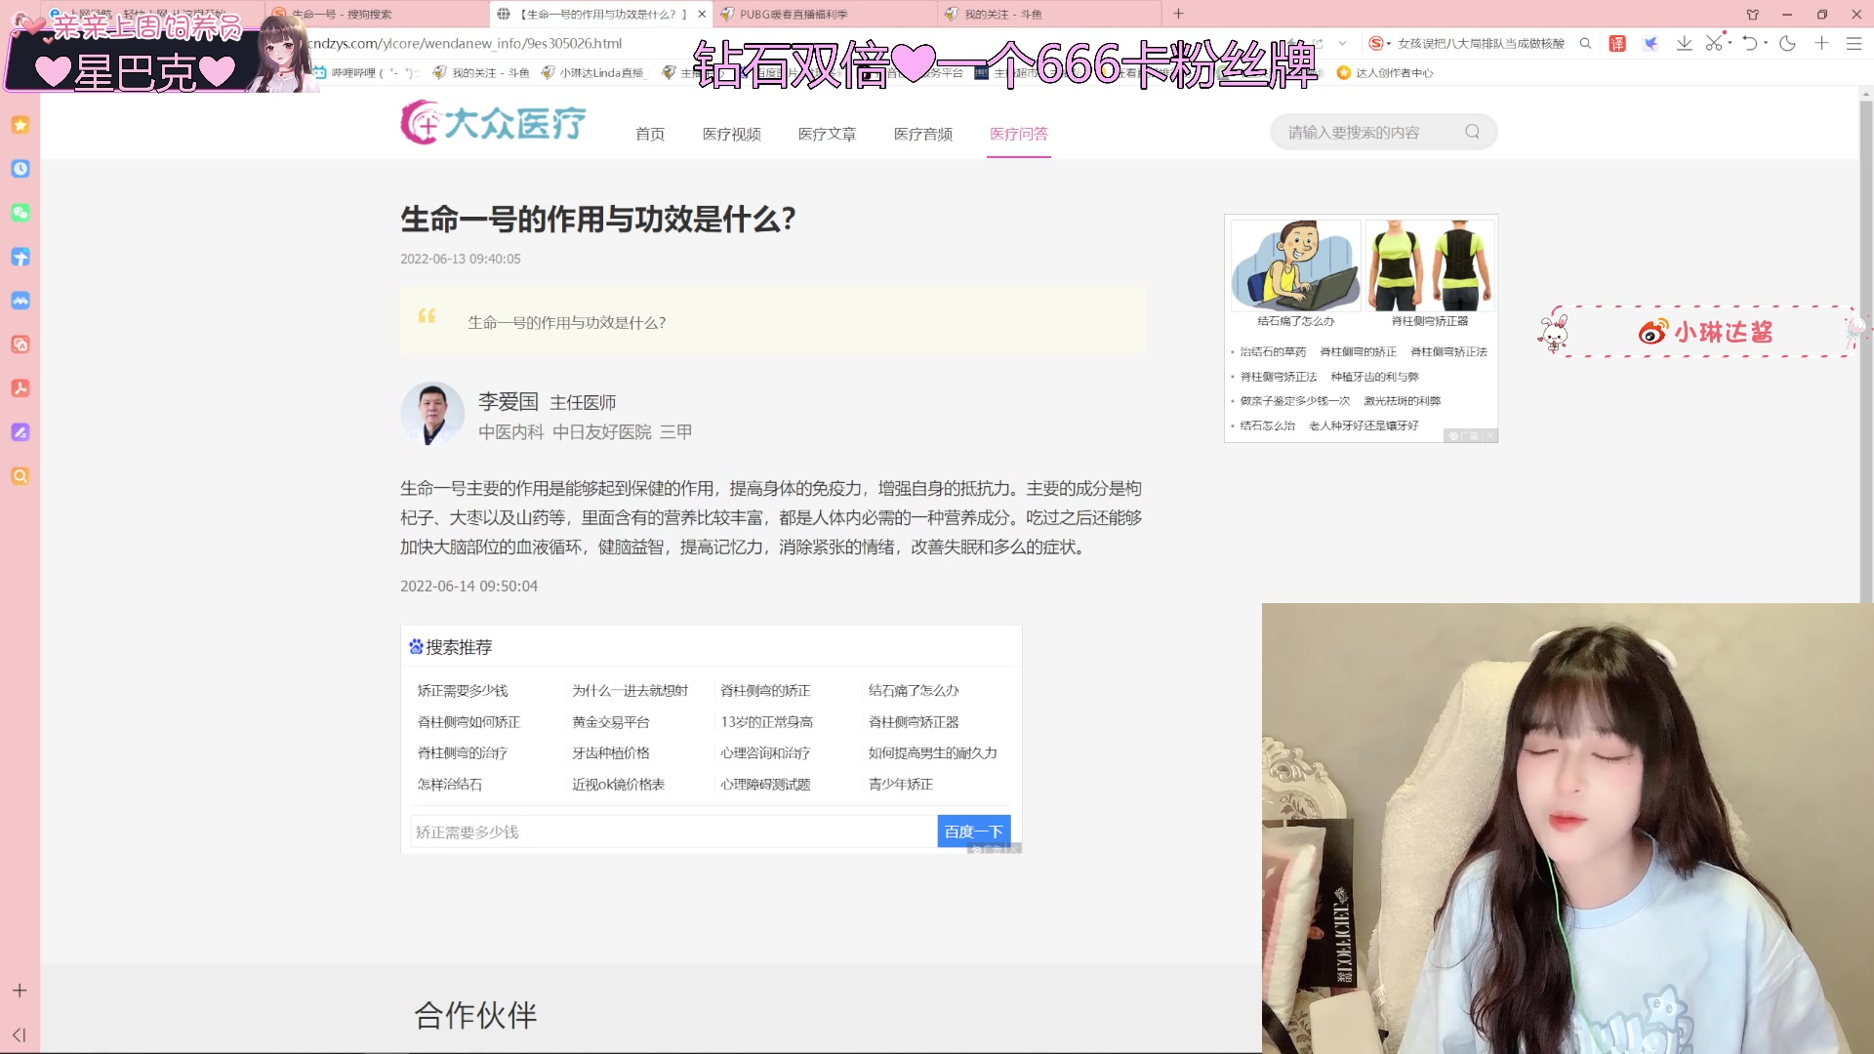Open the 激光祛斑的利弊 ad link
The height and width of the screenshot is (1054, 1874).
1402,400
